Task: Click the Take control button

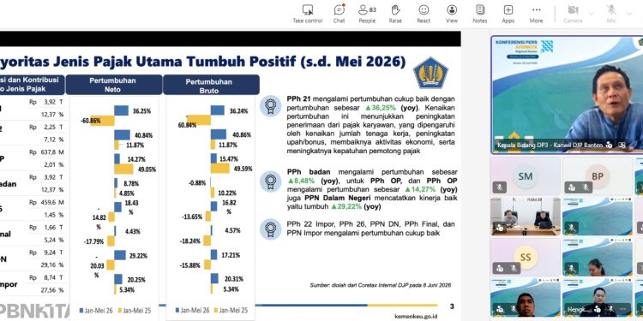Action: (x=308, y=14)
